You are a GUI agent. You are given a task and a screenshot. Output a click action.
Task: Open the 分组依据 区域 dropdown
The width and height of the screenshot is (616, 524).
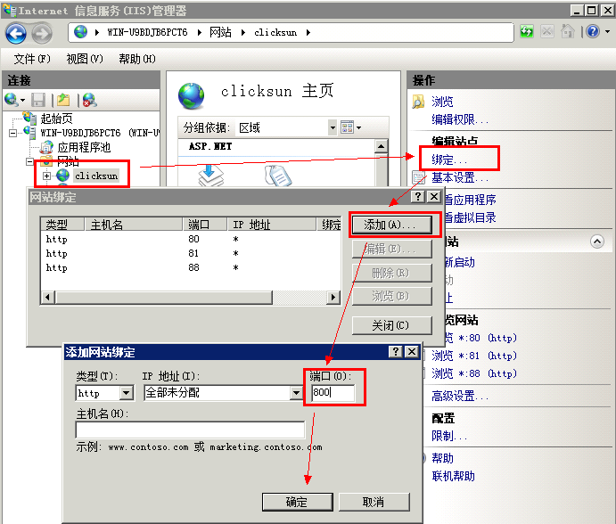click(x=332, y=127)
